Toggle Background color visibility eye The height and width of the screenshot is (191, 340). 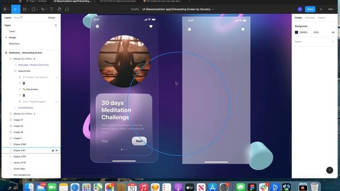pos(333,32)
